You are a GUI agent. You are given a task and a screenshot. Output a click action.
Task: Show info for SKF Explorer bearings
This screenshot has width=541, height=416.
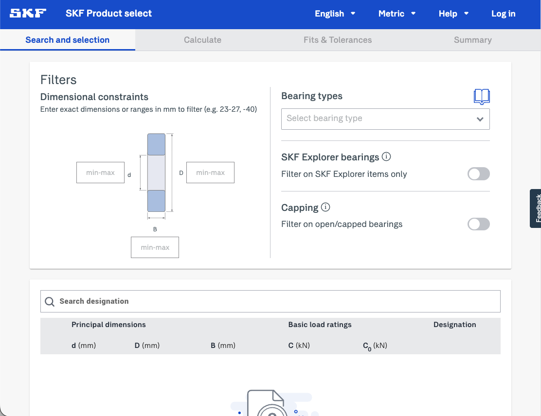(386, 157)
